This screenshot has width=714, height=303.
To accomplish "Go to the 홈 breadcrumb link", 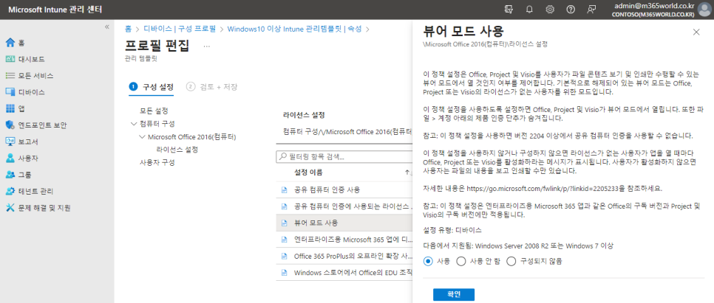I will tap(129, 29).
